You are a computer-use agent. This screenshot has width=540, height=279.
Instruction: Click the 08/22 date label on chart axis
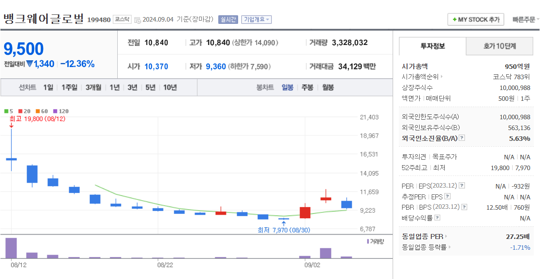coord(165,265)
